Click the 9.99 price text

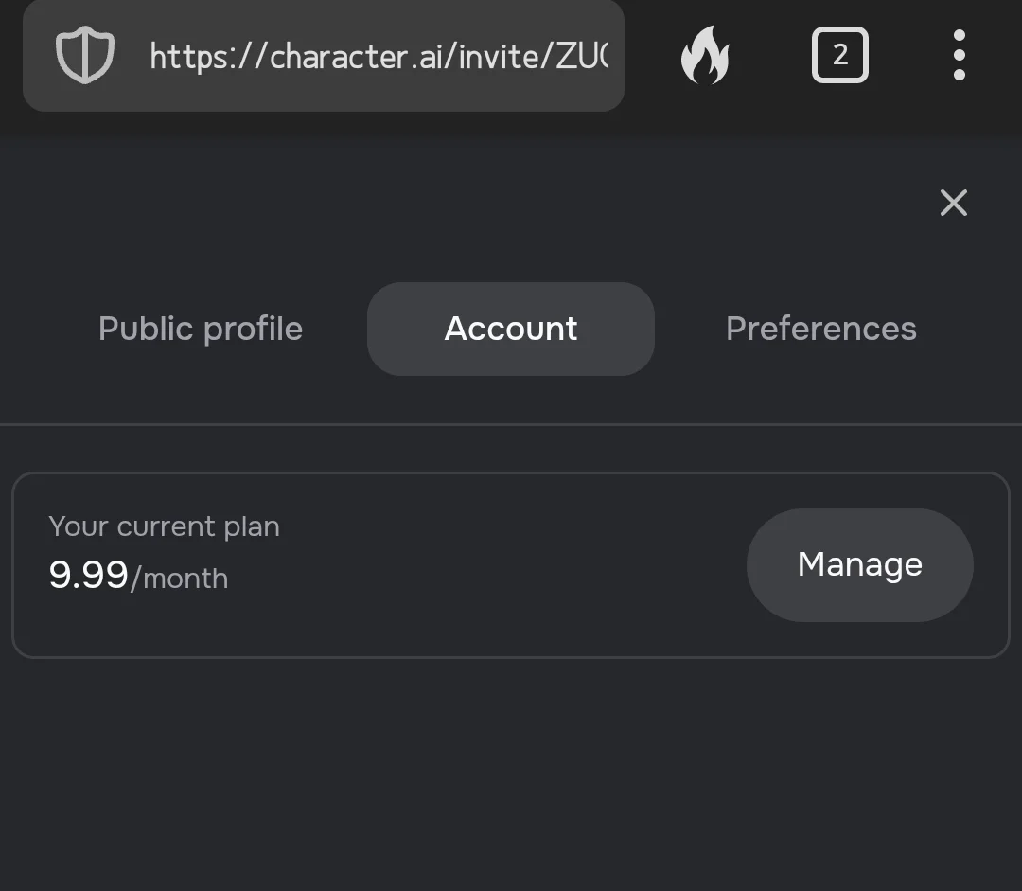point(88,576)
